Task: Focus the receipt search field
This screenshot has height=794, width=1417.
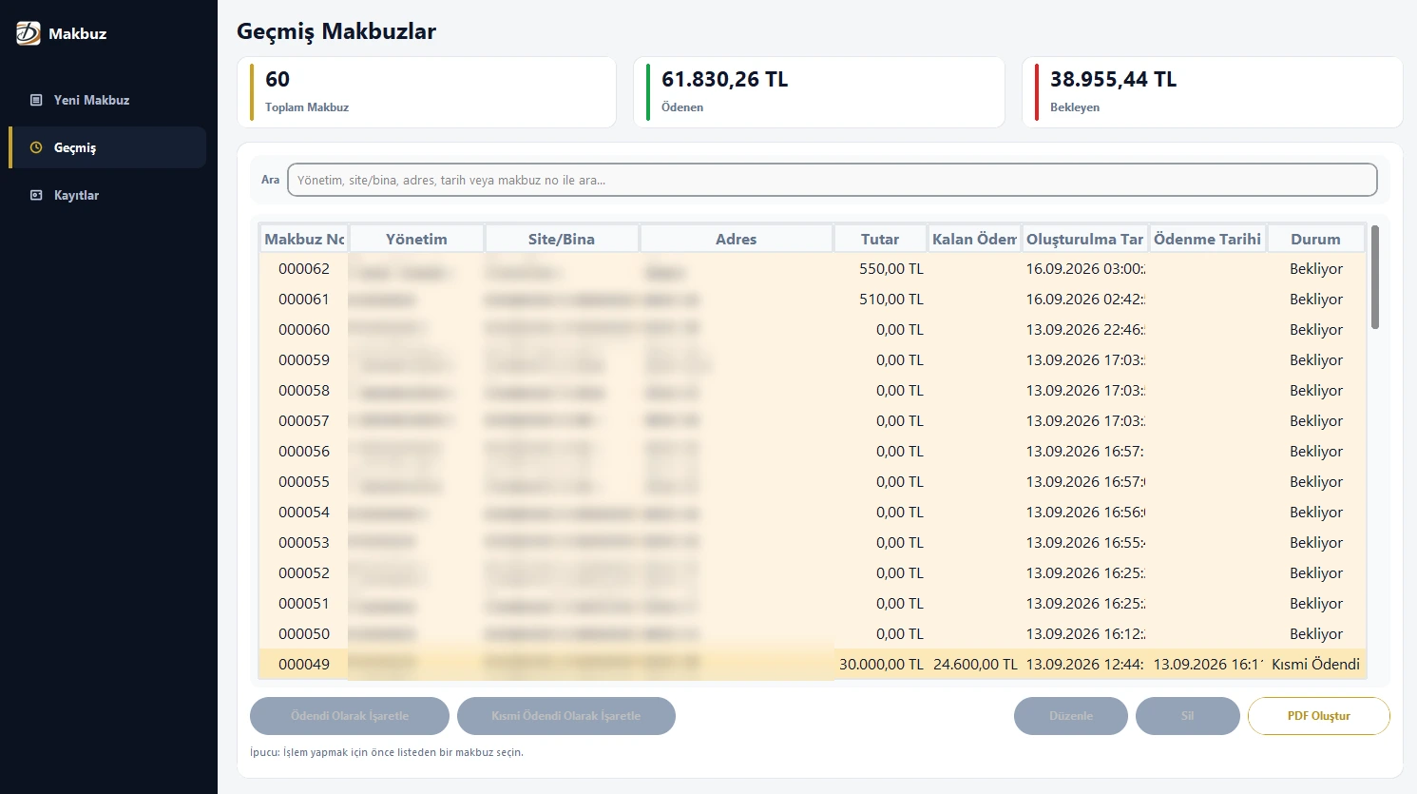Action: coord(832,180)
